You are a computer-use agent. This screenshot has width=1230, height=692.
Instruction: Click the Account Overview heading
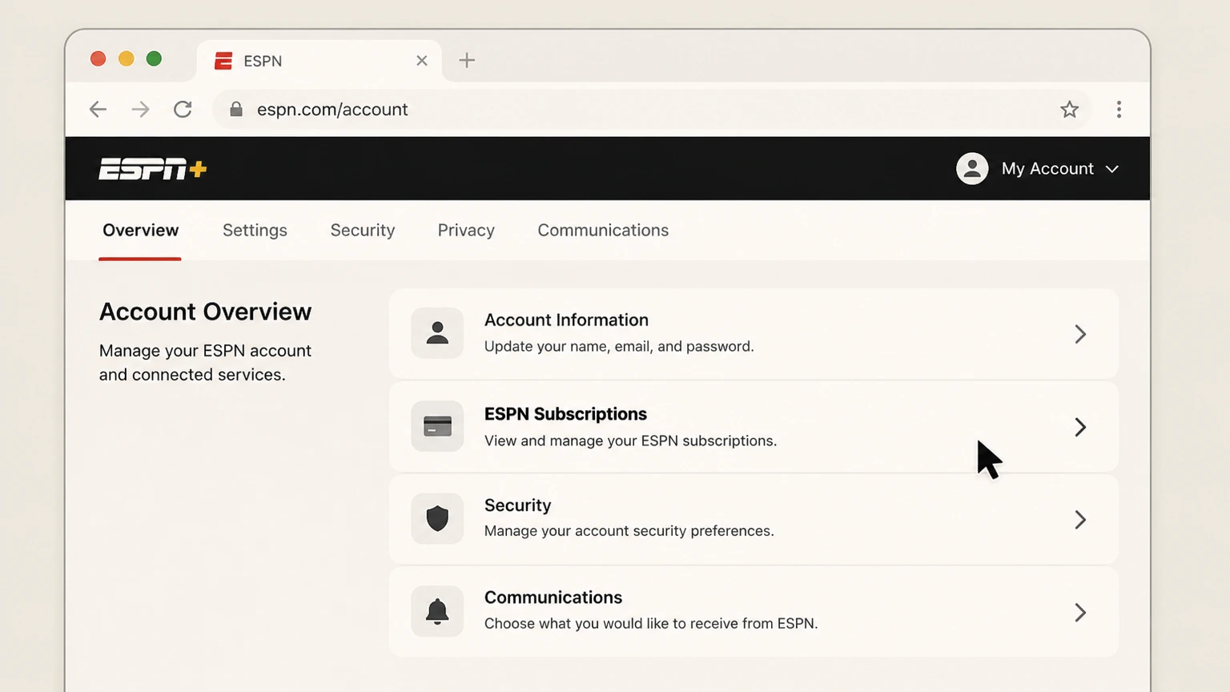click(x=205, y=312)
